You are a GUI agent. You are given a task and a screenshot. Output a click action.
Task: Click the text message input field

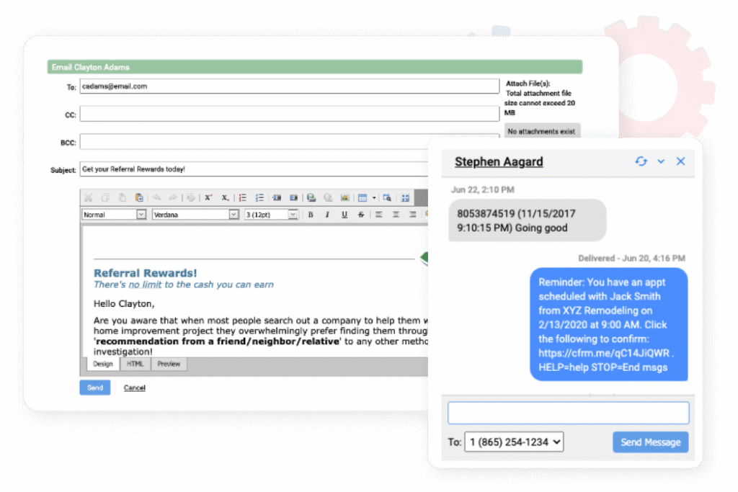click(568, 413)
